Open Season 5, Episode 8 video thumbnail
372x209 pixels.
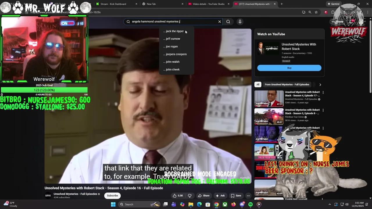point(269,116)
